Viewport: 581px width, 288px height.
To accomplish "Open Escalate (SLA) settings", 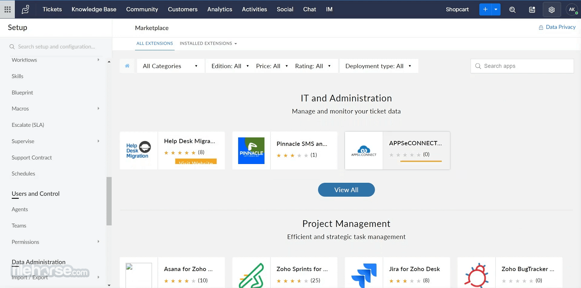I will pyautogui.click(x=28, y=125).
